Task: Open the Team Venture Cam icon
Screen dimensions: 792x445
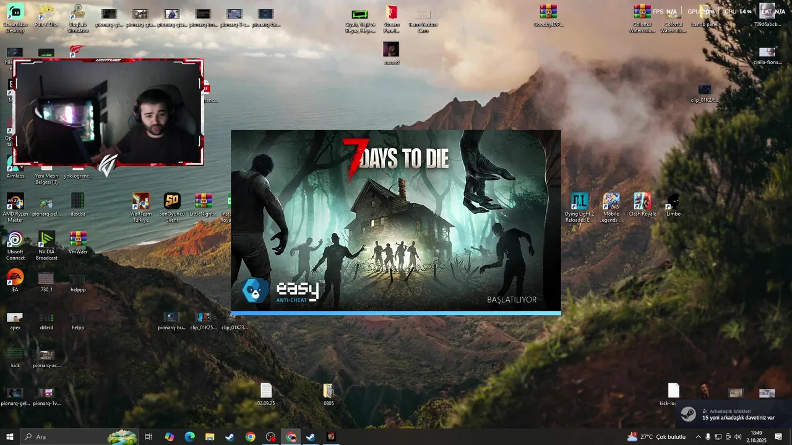Action: [423, 19]
